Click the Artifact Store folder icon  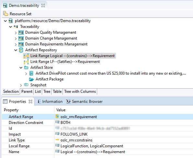click(26, 67)
